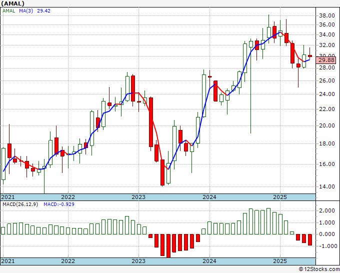Viewport: 340px width, 273px height.
Task: Click the 36.00 price axis label
Action: (x=327, y=24)
